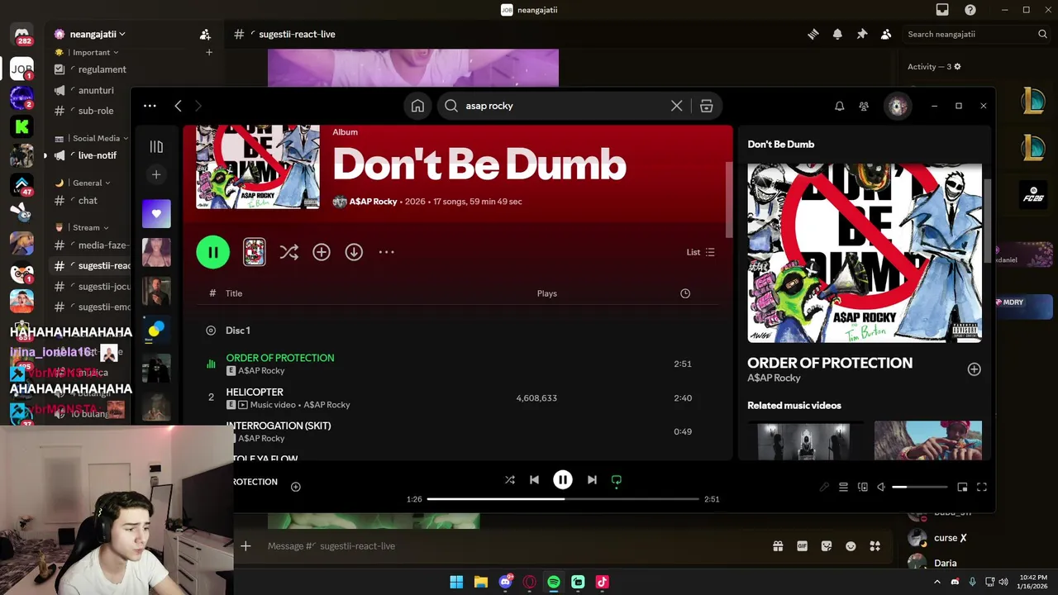Image resolution: width=1058 pixels, height=595 pixels.
Task: Open the List view dropdown
Action: (x=700, y=252)
